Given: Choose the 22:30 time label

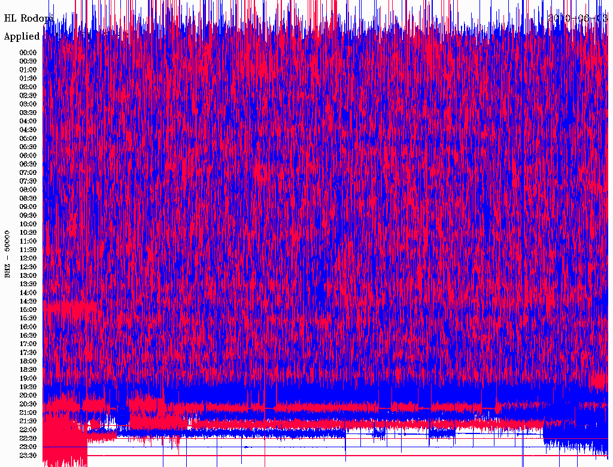Looking at the screenshot, I should click(x=28, y=438).
